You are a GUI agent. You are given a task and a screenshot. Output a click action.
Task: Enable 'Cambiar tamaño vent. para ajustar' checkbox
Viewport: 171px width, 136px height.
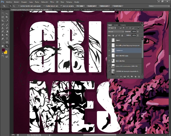point(19,6)
